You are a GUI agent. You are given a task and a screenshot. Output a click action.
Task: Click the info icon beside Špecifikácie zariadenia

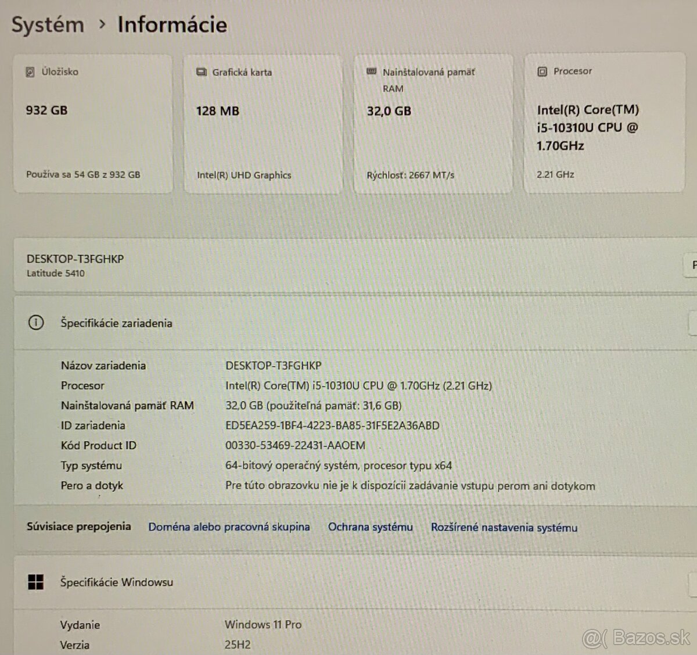[37, 323]
